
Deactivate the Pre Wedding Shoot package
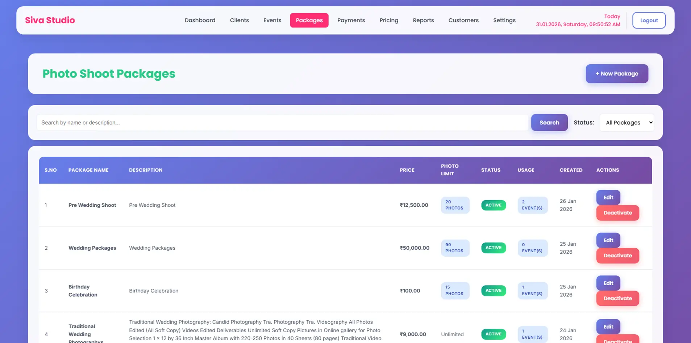point(617,213)
